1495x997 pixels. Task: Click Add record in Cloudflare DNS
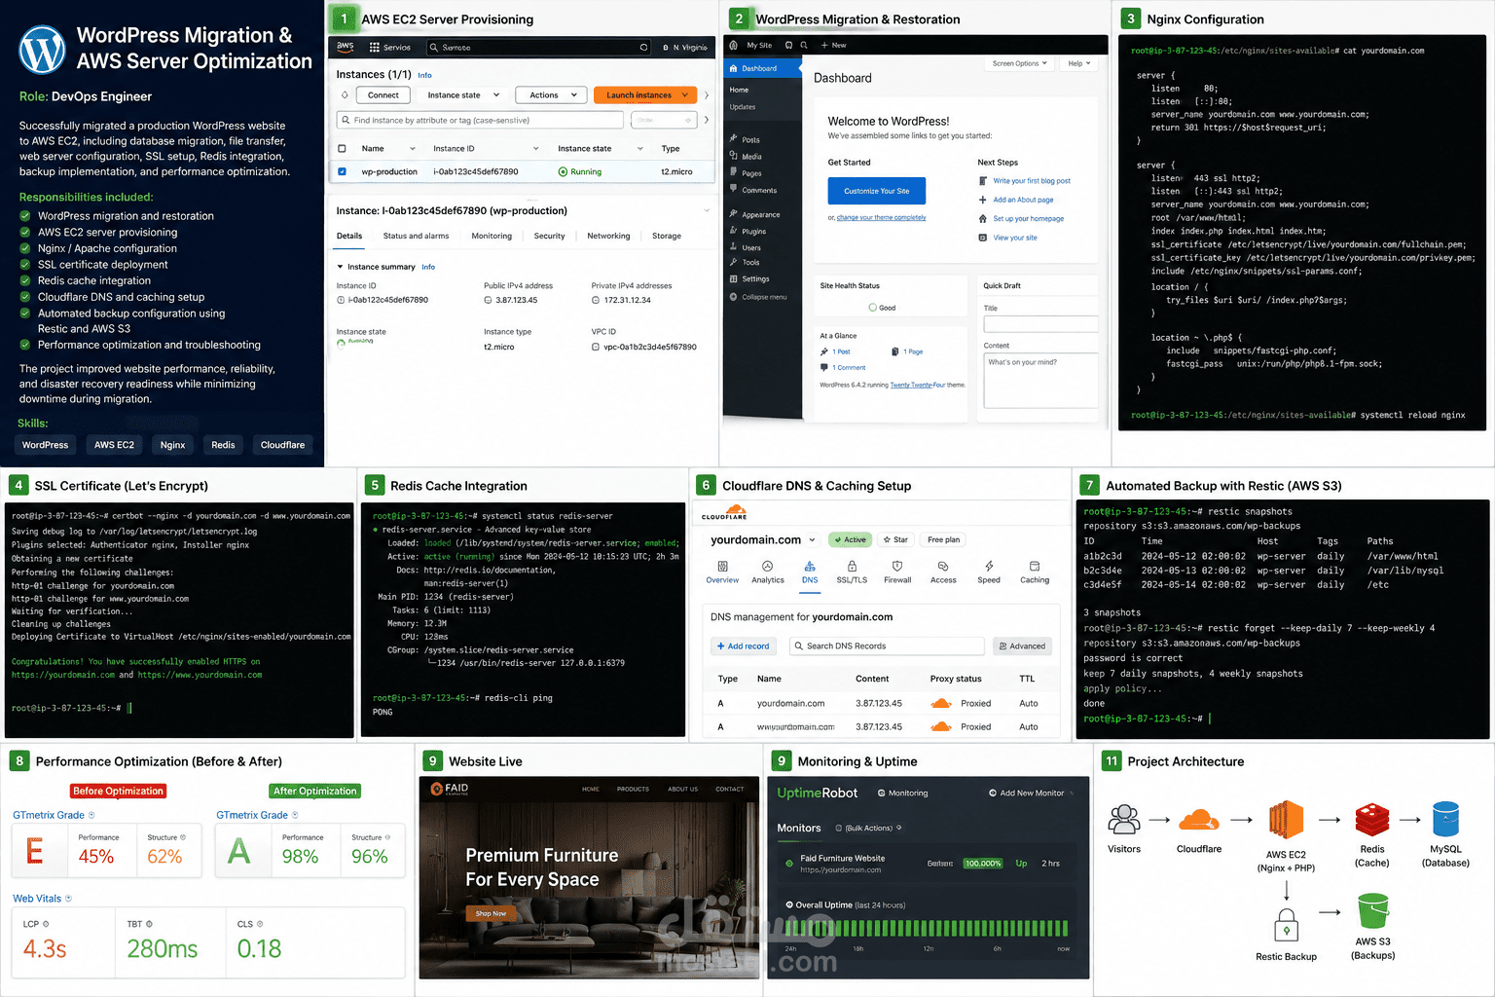[743, 646]
